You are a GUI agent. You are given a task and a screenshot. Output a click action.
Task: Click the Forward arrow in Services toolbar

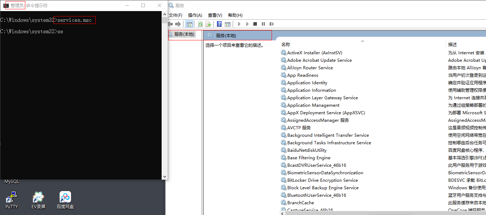pos(178,24)
